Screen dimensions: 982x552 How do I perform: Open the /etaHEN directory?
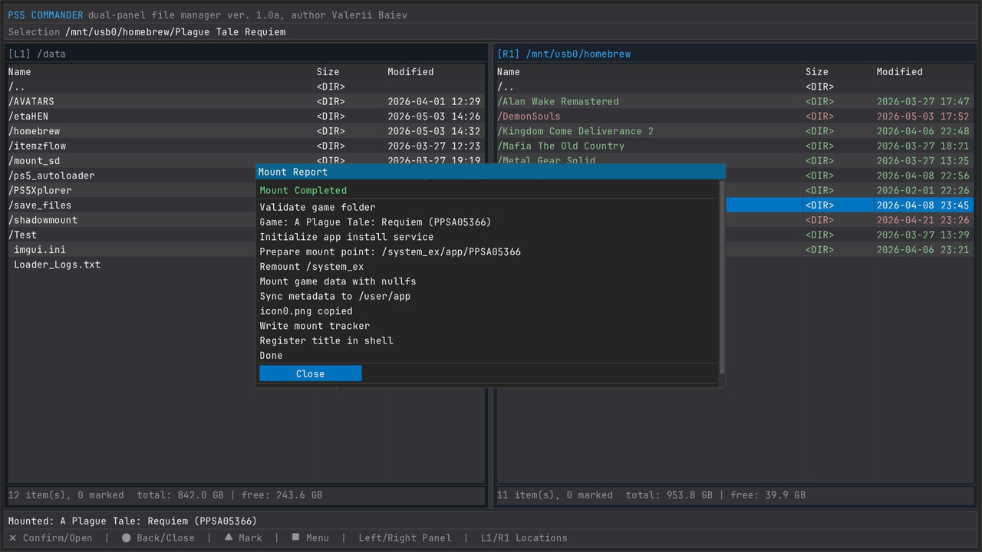[x=246, y=117]
